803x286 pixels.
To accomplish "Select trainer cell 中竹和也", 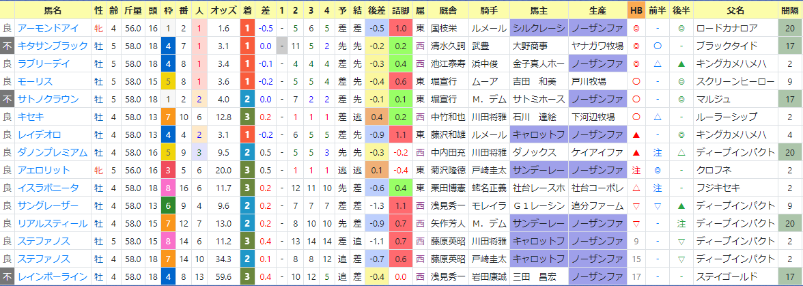I will pyautogui.click(x=448, y=117).
